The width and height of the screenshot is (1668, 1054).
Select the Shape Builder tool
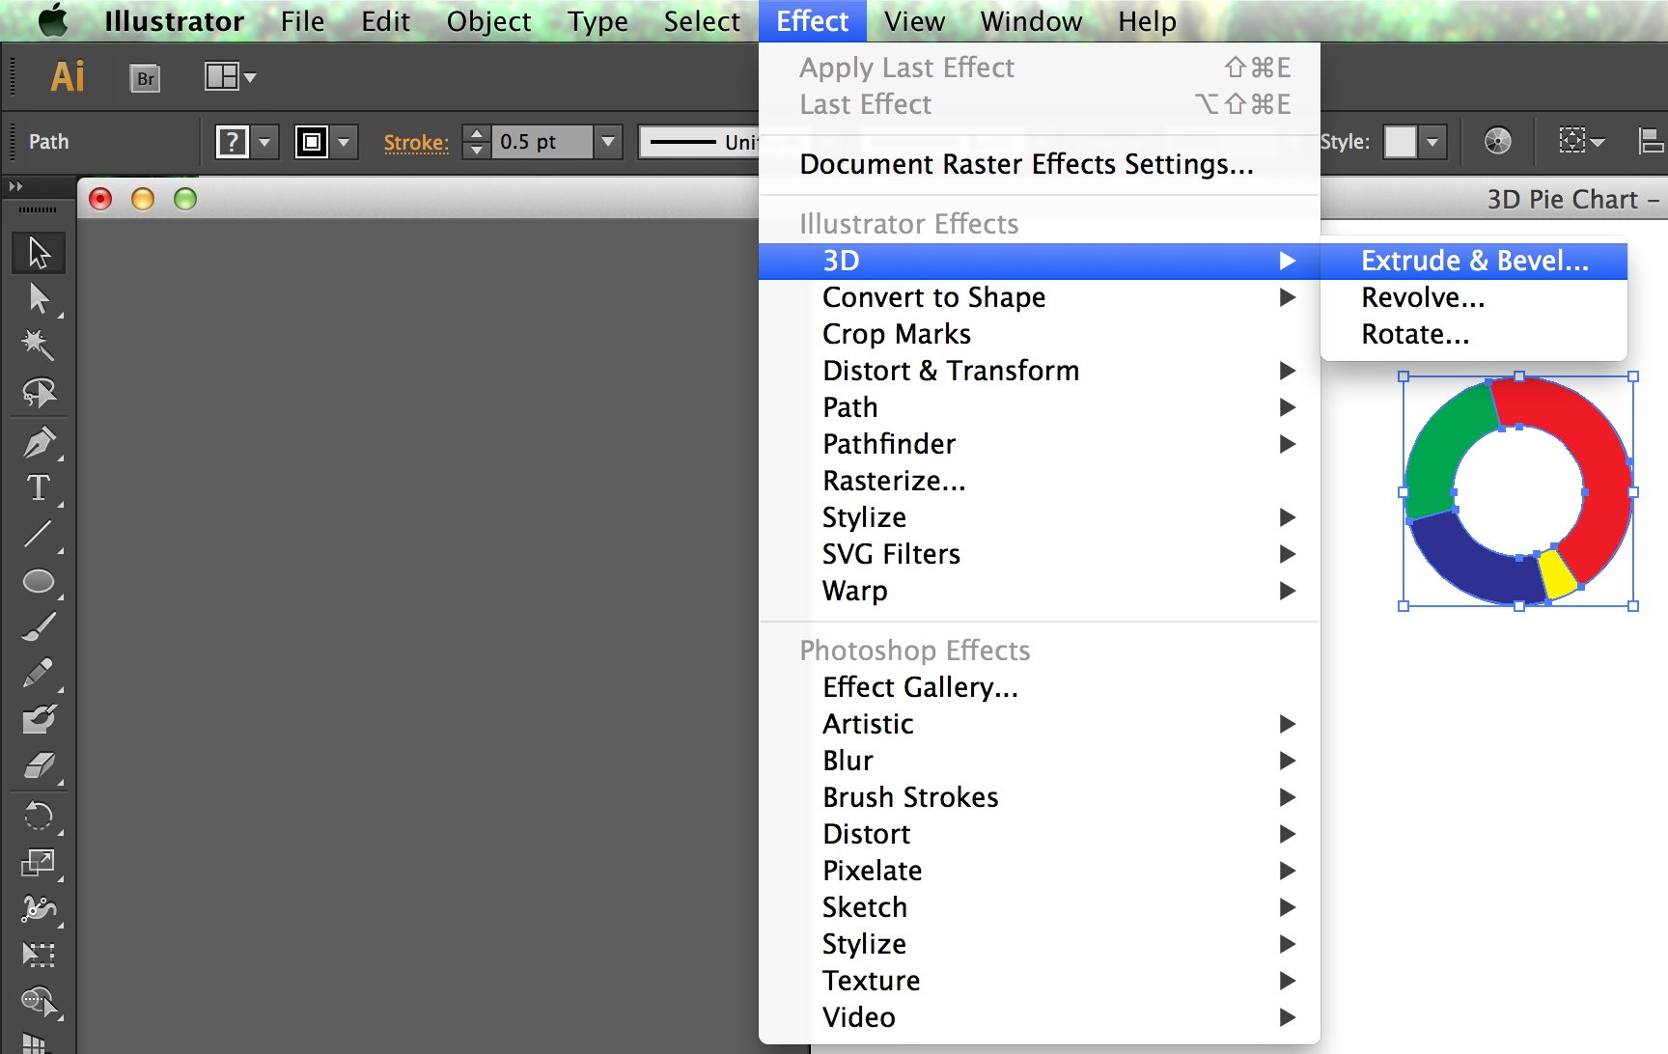[39, 1001]
